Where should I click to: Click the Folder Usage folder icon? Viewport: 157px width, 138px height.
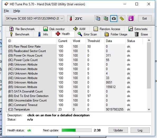click(107, 34)
